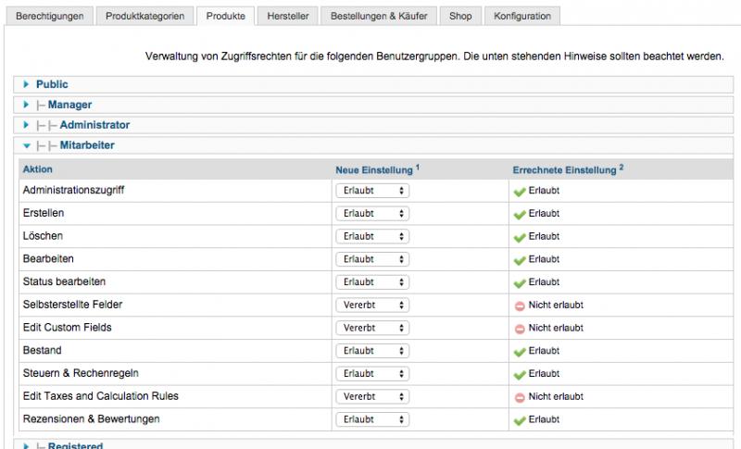Switch to the Produktkategorien tab
The image size is (741, 449).
144,16
